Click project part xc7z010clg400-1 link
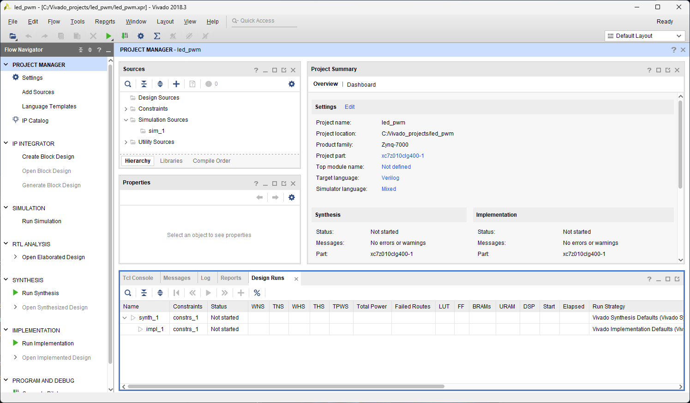690x403 pixels. pyautogui.click(x=403, y=156)
